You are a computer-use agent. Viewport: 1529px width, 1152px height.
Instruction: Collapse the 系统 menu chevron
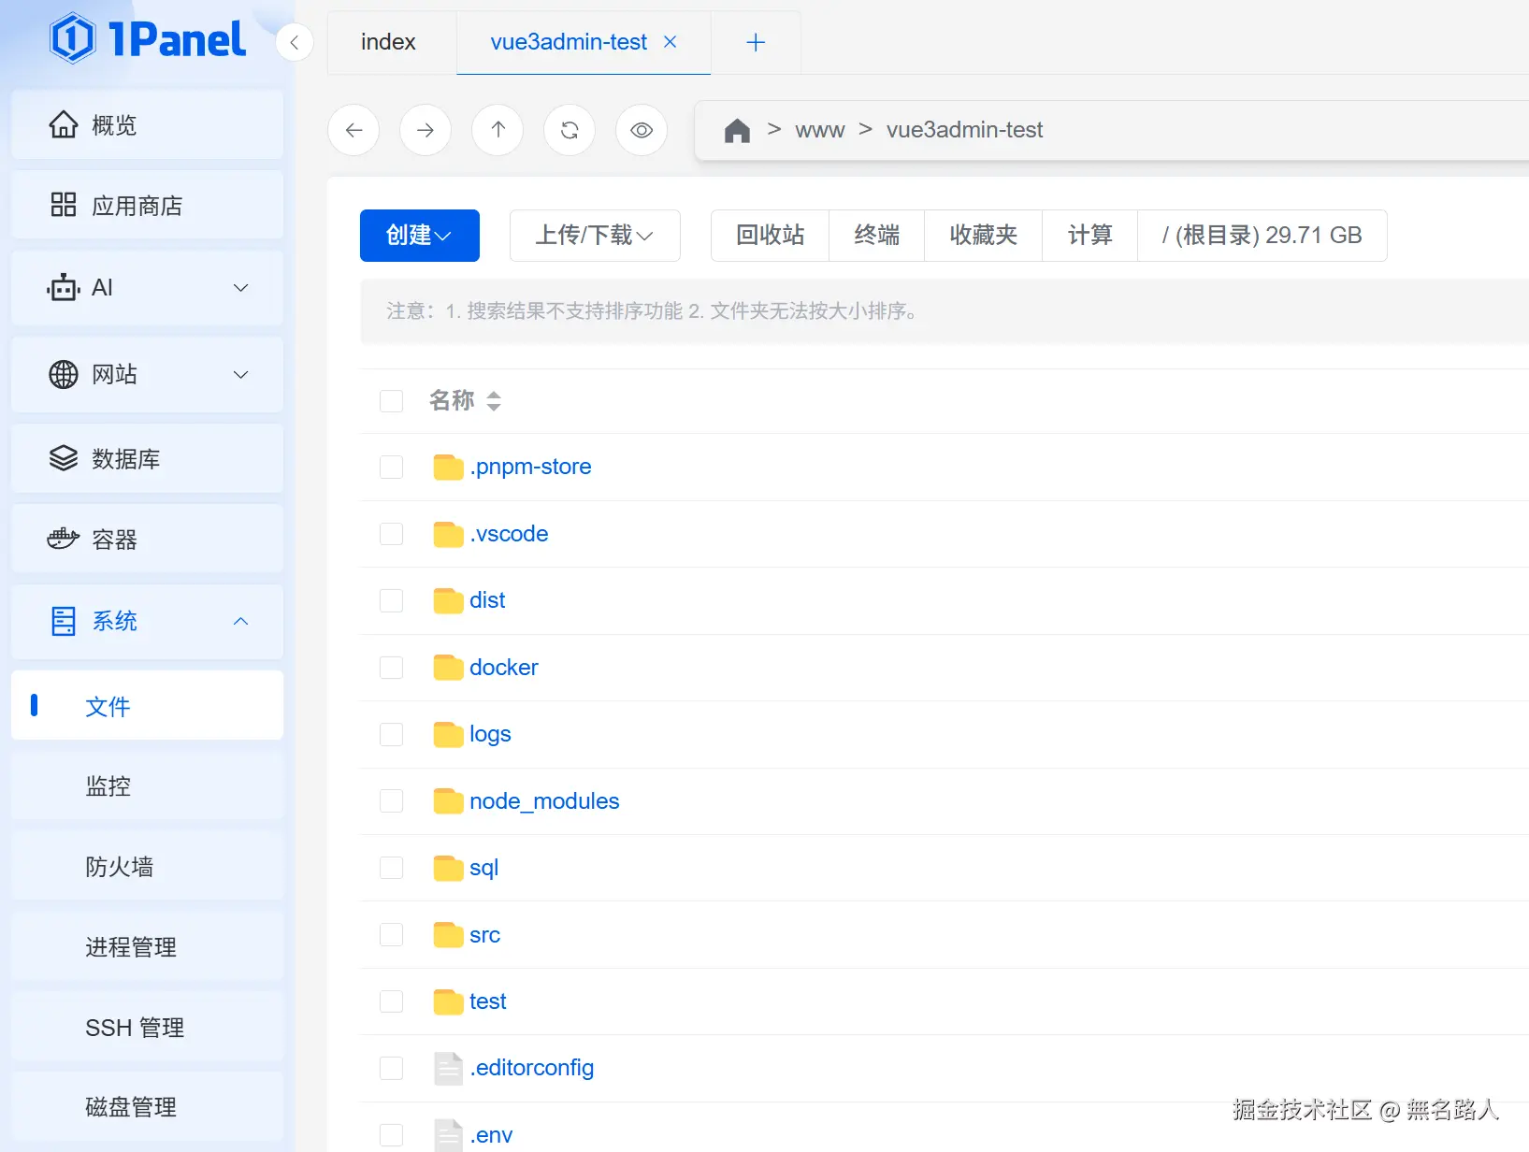[241, 622]
